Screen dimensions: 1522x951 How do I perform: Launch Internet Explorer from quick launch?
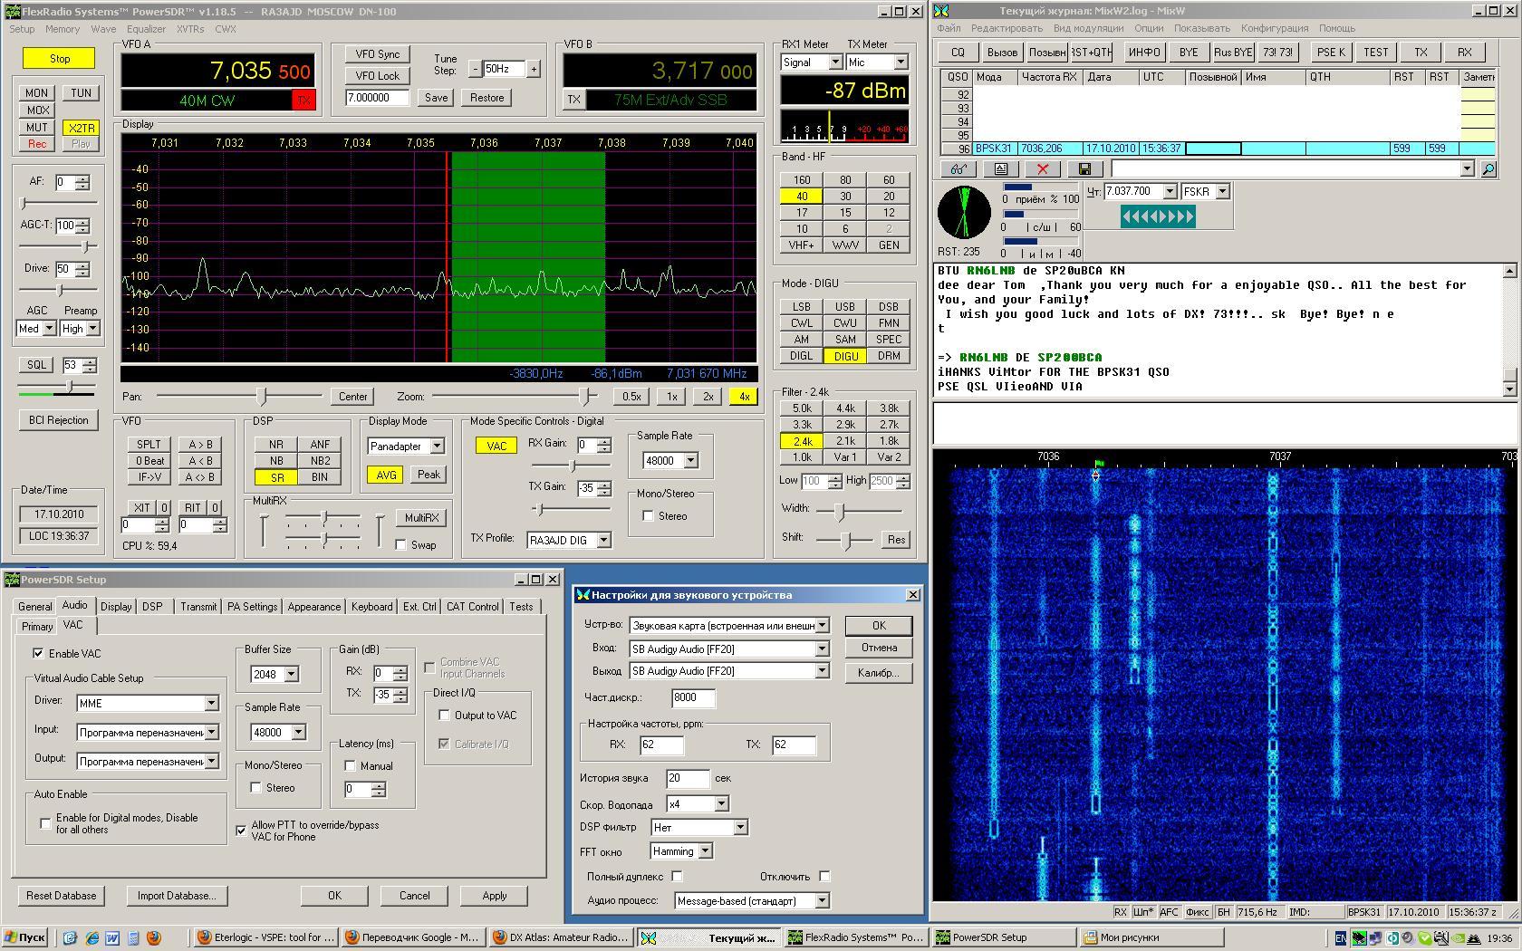click(x=92, y=938)
